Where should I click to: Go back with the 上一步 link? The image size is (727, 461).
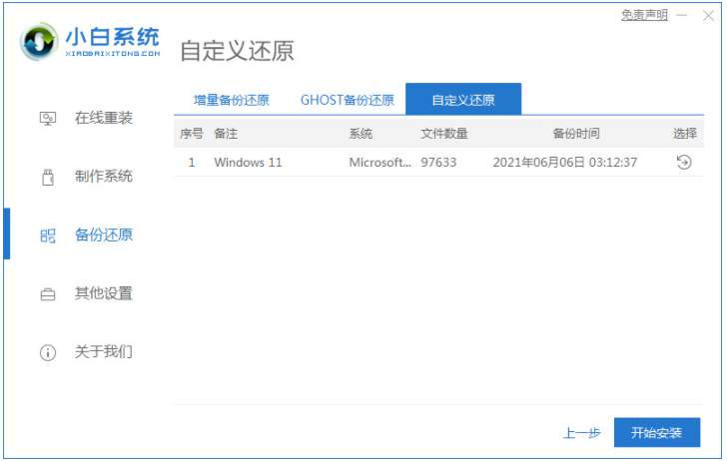[x=581, y=433]
